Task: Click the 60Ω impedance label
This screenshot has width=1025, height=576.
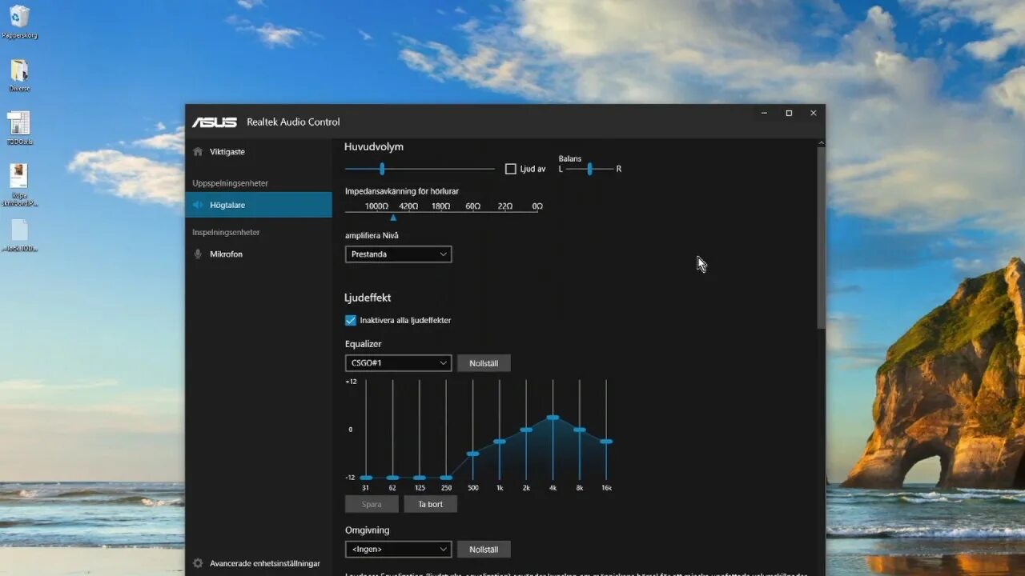Action: coord(473,206)
